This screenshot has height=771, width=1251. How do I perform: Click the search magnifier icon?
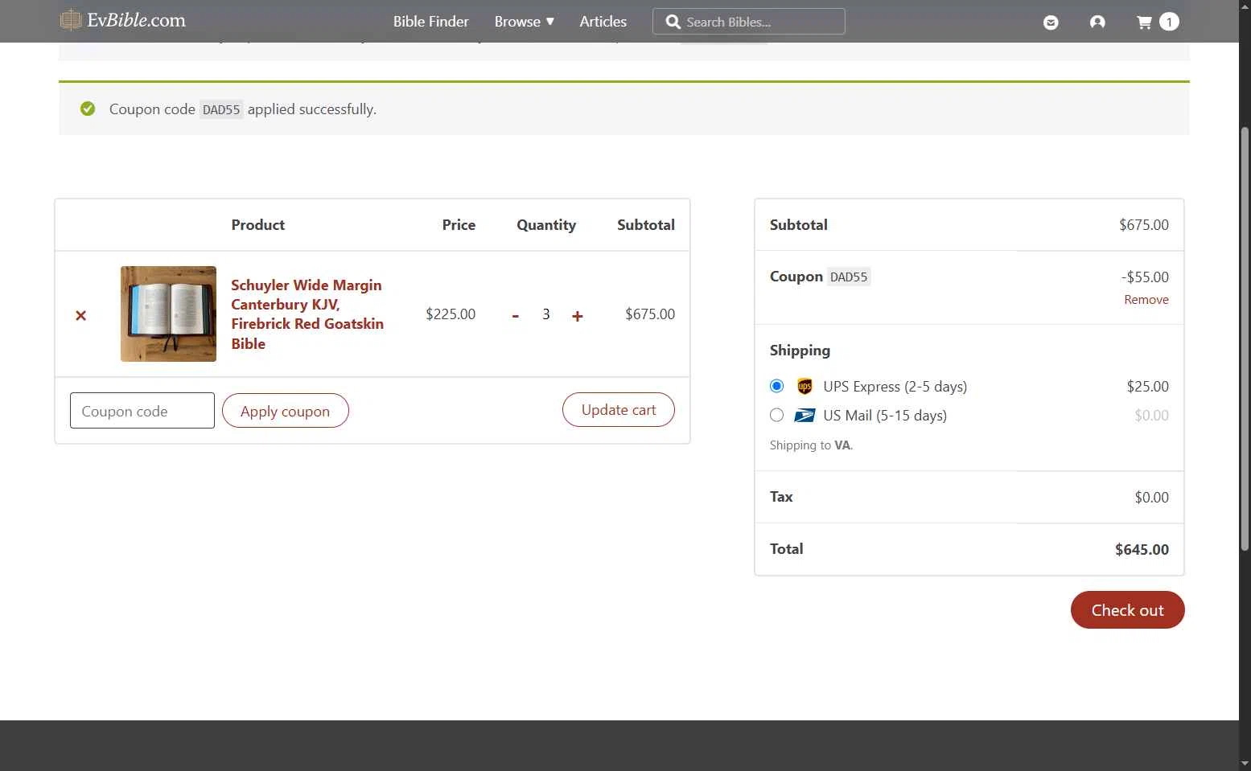673,22
